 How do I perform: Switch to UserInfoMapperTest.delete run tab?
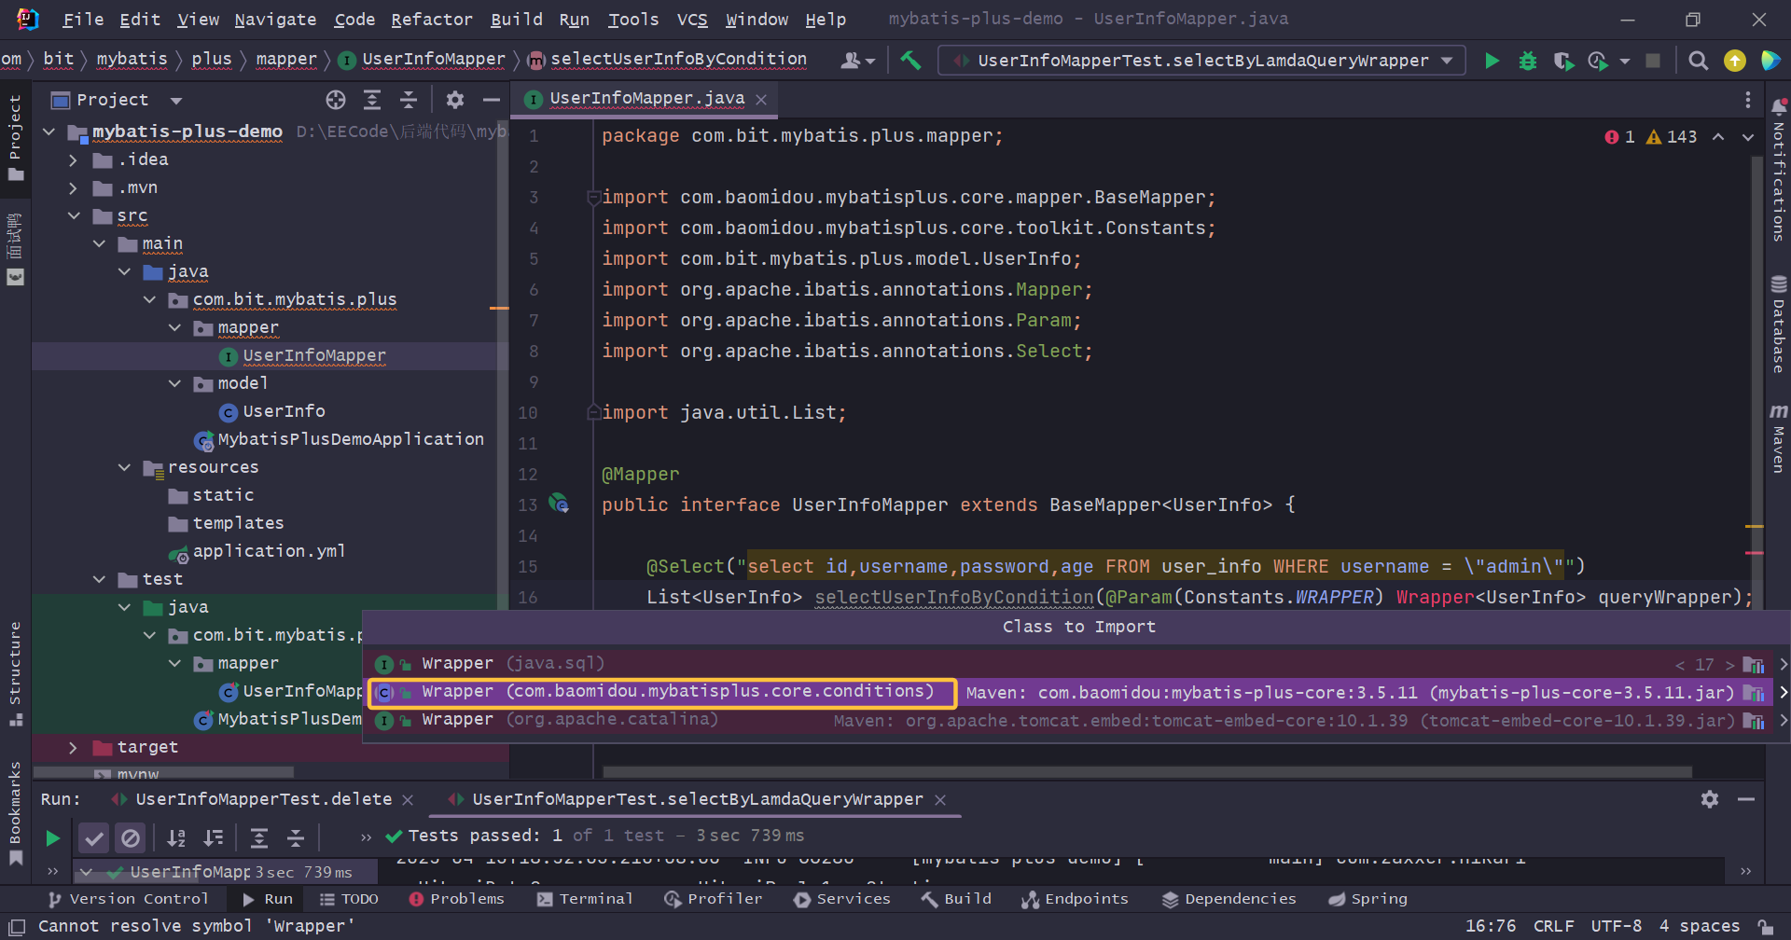click(x=263, y=799)
